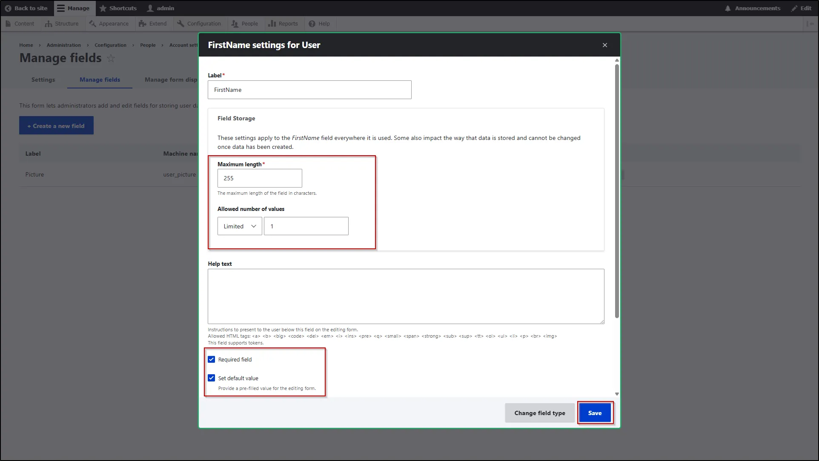Screen dimensions: 819x461
Task: Switch to the Settings tab
Action: pyautogui.click(x=43, y=80)
